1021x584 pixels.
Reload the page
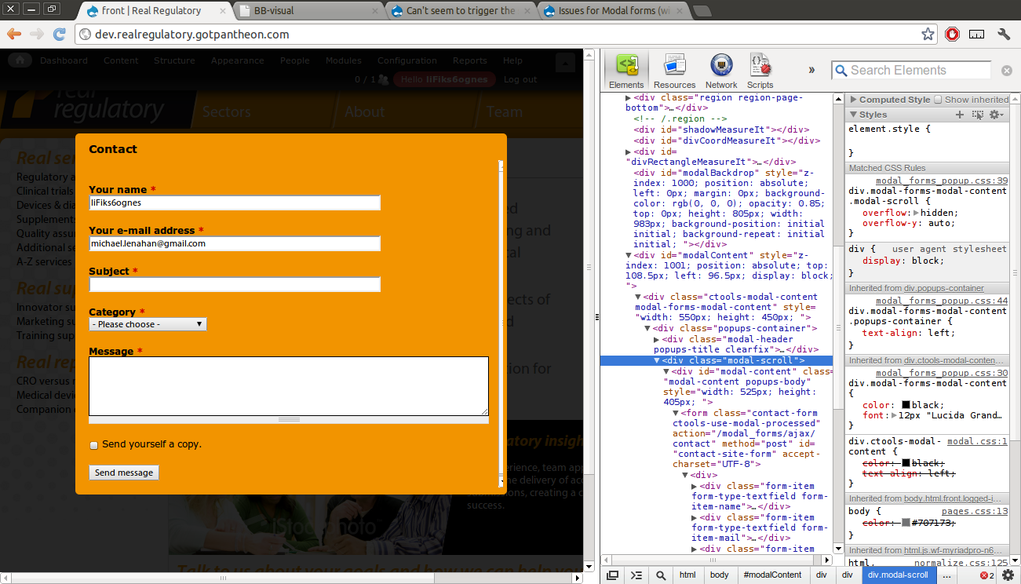(x=59, y=35)
